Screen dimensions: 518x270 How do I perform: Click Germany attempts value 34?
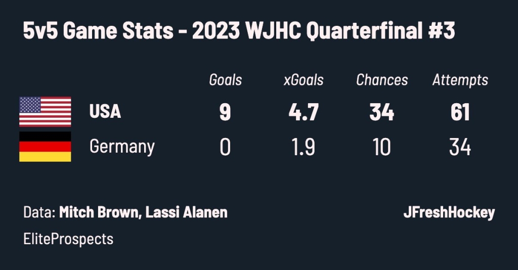[460, 147]
